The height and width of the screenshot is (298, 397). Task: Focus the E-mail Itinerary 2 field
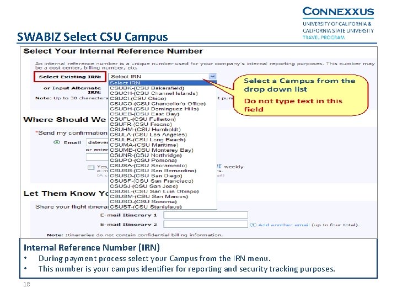206,224
